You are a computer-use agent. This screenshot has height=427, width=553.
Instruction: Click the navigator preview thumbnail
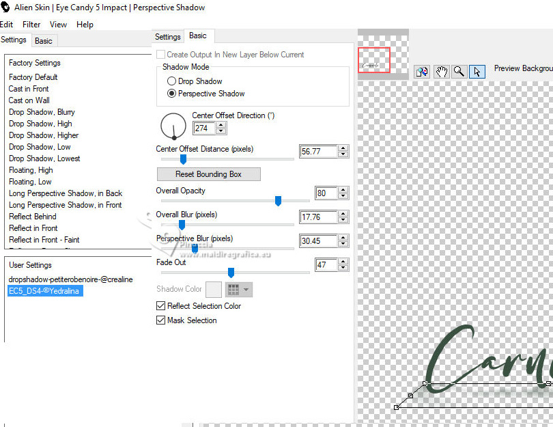(383, 54)
